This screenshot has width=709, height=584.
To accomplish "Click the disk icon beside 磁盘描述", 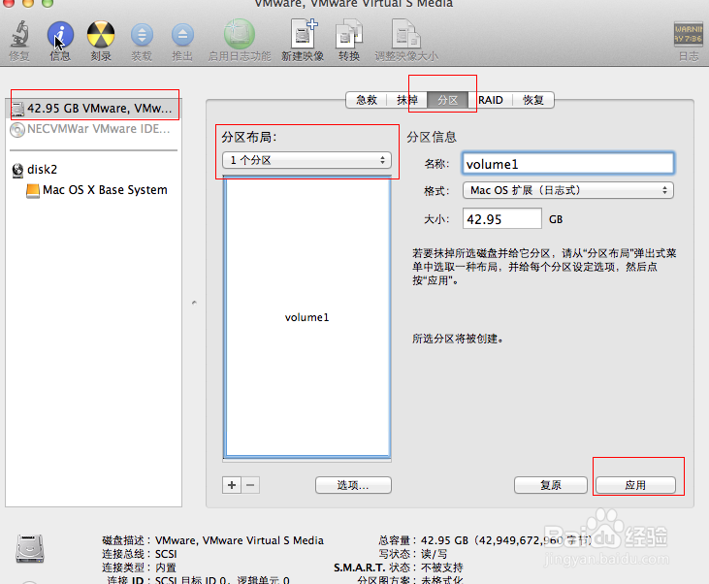I will 30,548.
